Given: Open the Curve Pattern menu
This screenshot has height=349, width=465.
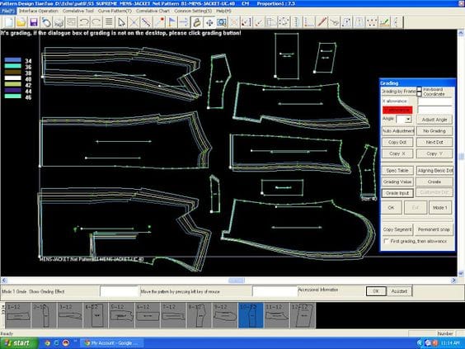Looking at the screenshot, I should (x=115, y=11).
